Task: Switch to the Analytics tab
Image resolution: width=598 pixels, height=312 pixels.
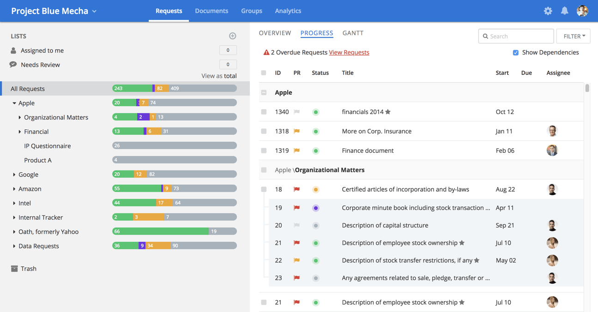Action: click(x=288, y=11)
